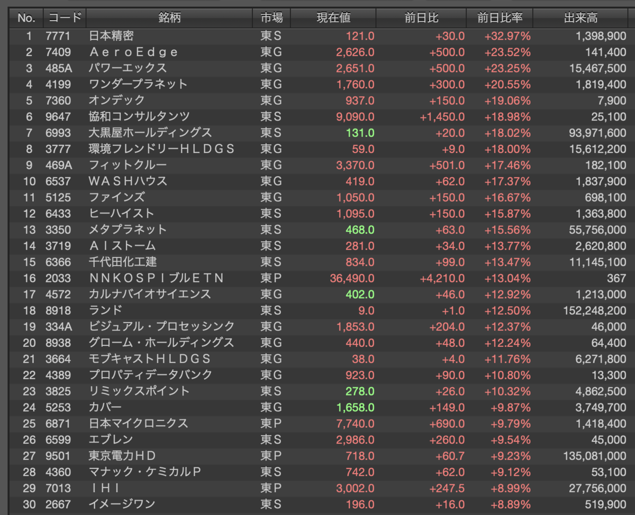
Task: Select the エブレン stock name
Action: (111, 439)
